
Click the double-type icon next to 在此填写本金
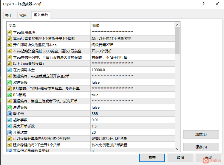(x=9, y=70)
